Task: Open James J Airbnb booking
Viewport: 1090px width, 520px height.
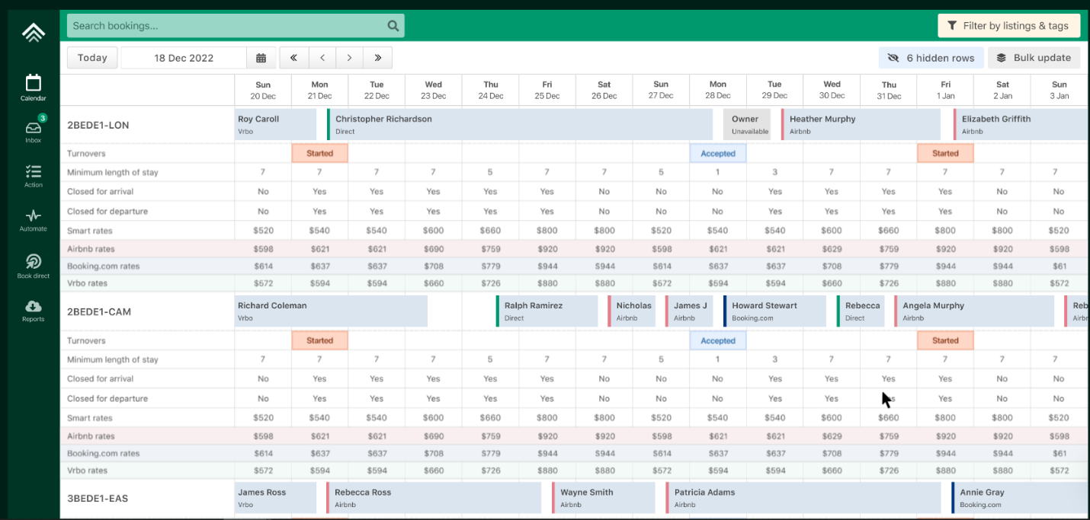Action: (x=689, y=311)
